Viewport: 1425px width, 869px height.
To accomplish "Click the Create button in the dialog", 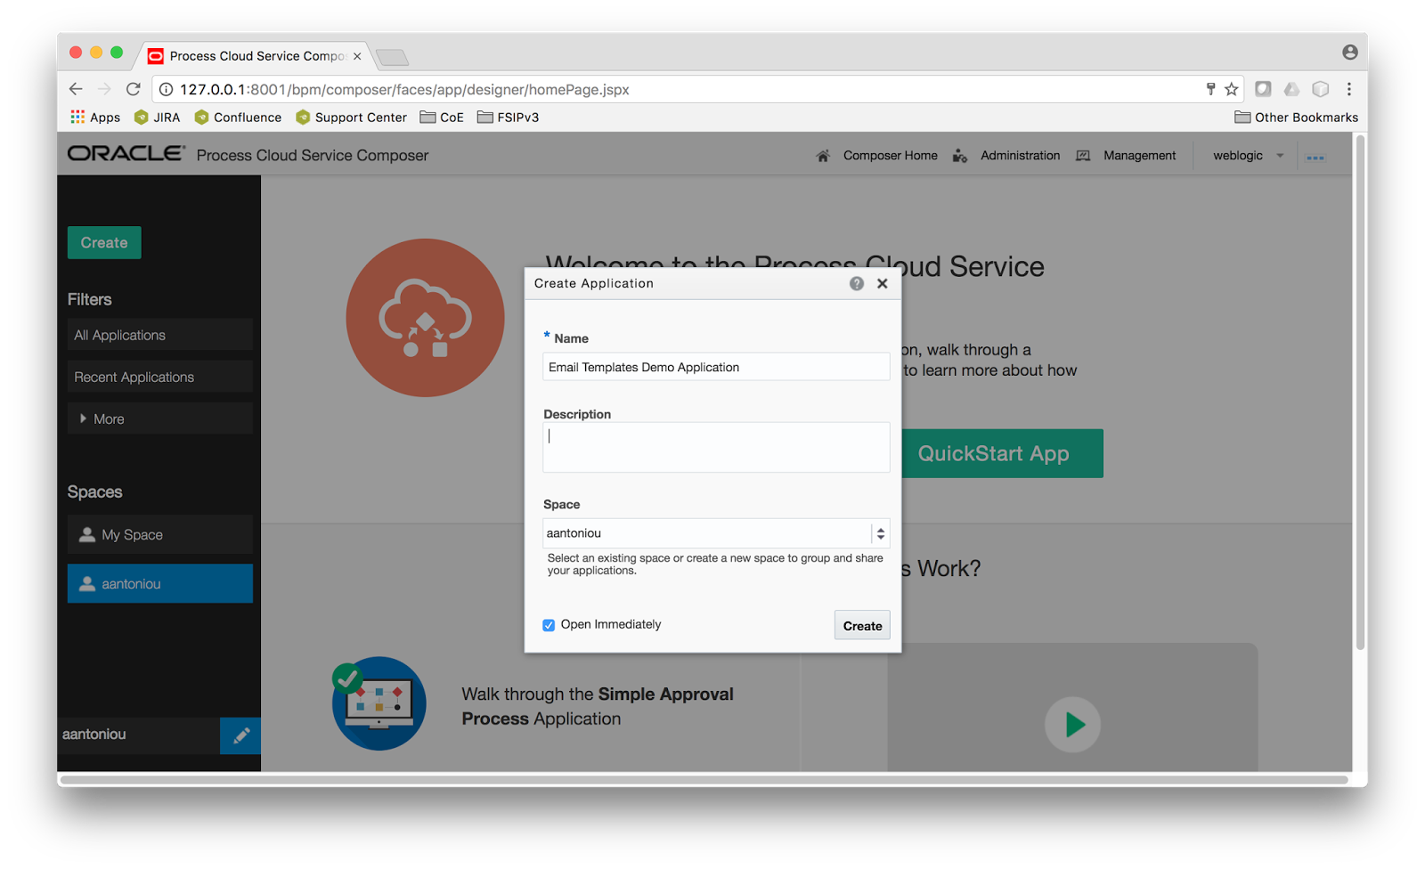I will (860, 625).
